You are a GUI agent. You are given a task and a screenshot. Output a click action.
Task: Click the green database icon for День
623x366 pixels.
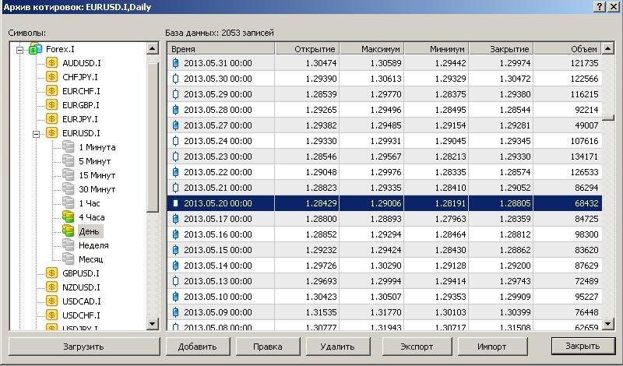click(69, 231)
